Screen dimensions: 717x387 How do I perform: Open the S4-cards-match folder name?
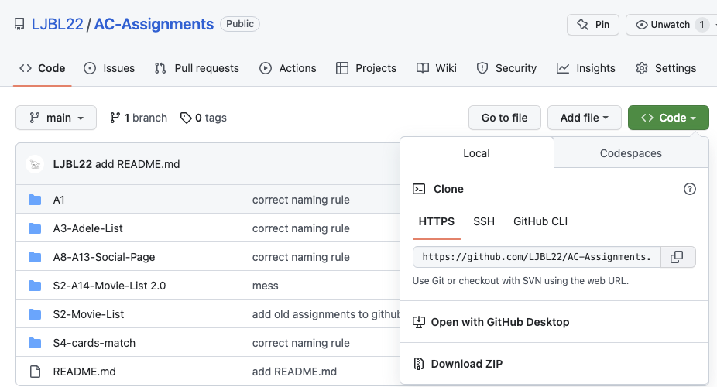tap(94, 343)
